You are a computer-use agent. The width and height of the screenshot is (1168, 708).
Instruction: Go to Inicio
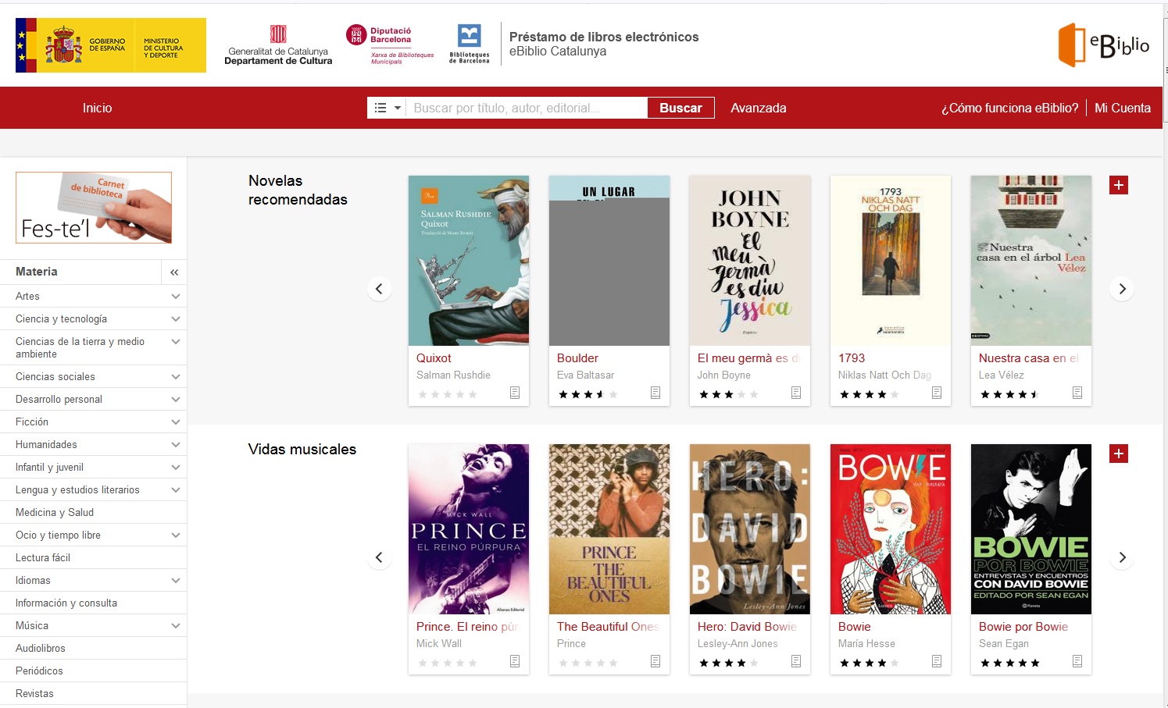98,108
